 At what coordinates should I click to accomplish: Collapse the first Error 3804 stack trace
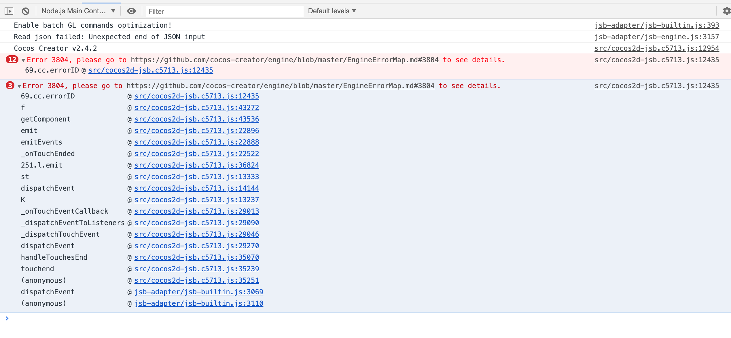click(23, 60)
